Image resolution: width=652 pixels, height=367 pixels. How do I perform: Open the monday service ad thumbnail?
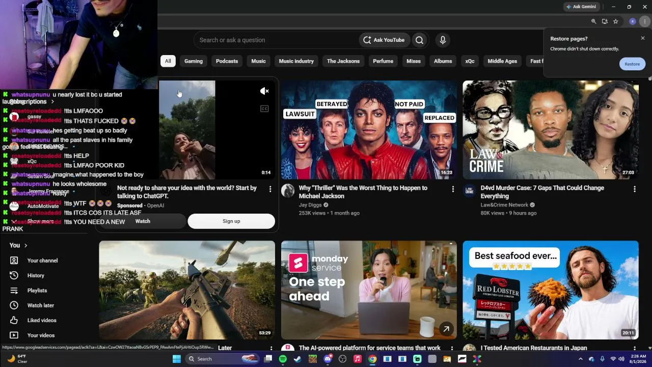369,290
